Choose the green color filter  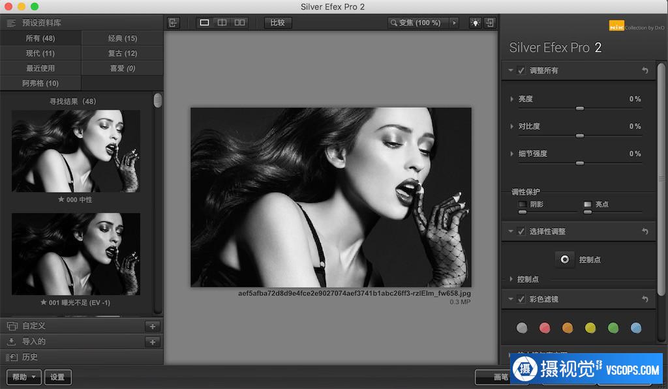click(613, 328)
